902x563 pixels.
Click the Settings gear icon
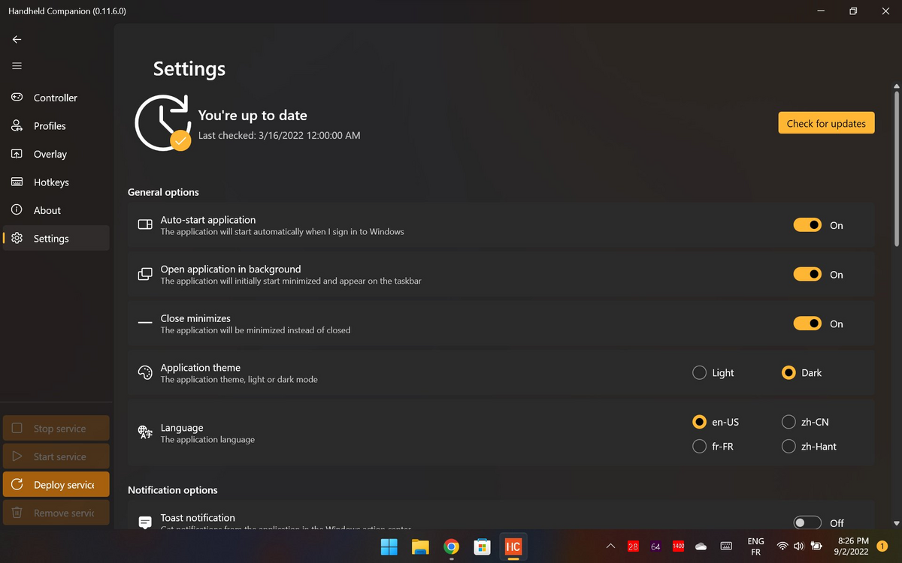pos(17,239)
